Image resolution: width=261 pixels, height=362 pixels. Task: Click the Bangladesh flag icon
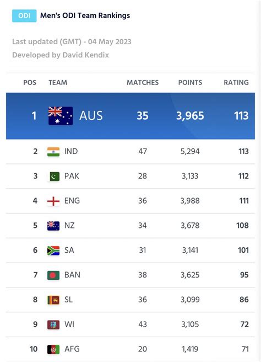53,275
